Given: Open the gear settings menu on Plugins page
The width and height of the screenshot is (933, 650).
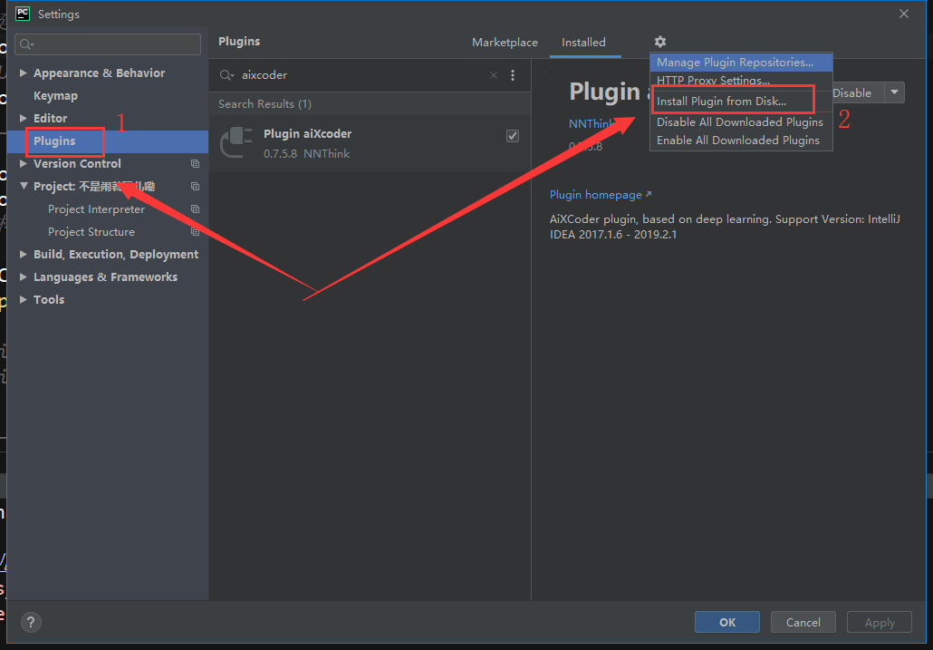Looking at the screenshot, I should click(659, 42).
